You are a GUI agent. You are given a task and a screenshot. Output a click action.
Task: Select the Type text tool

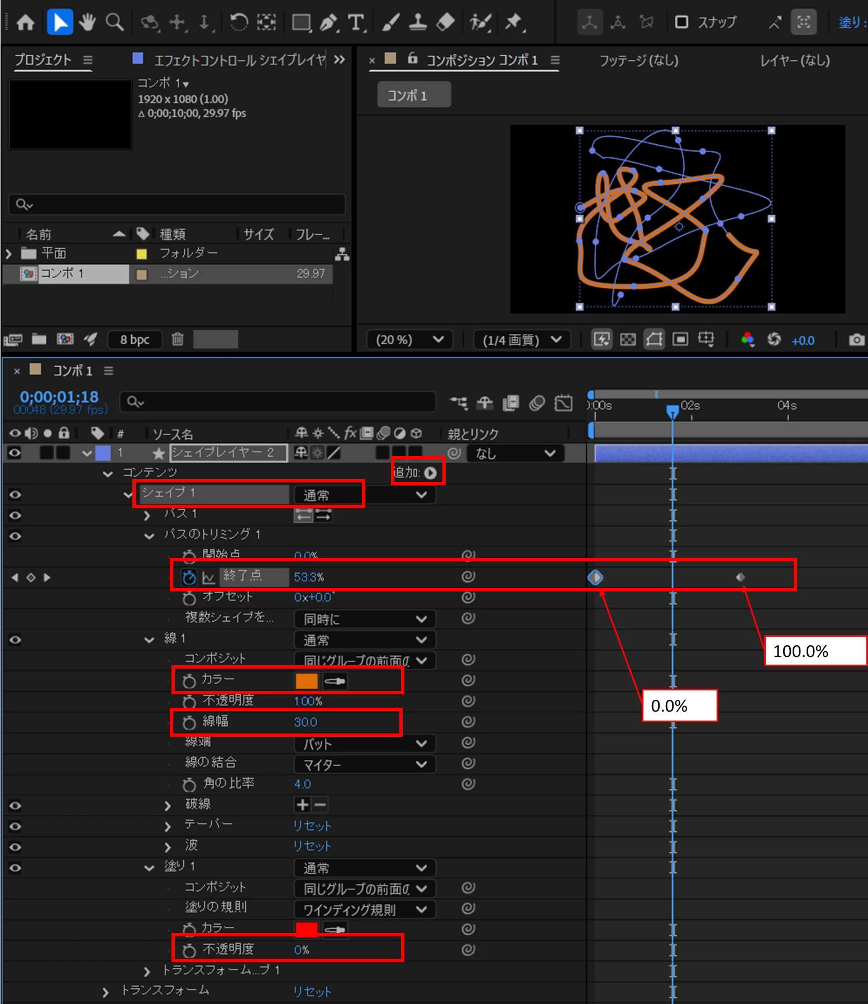tap(356, 22)
